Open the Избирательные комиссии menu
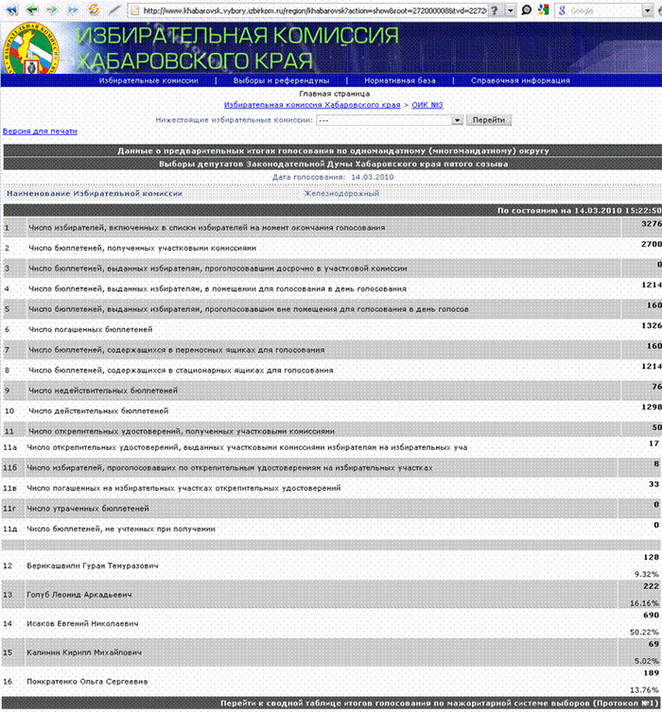662x712 pixels. 148,81
